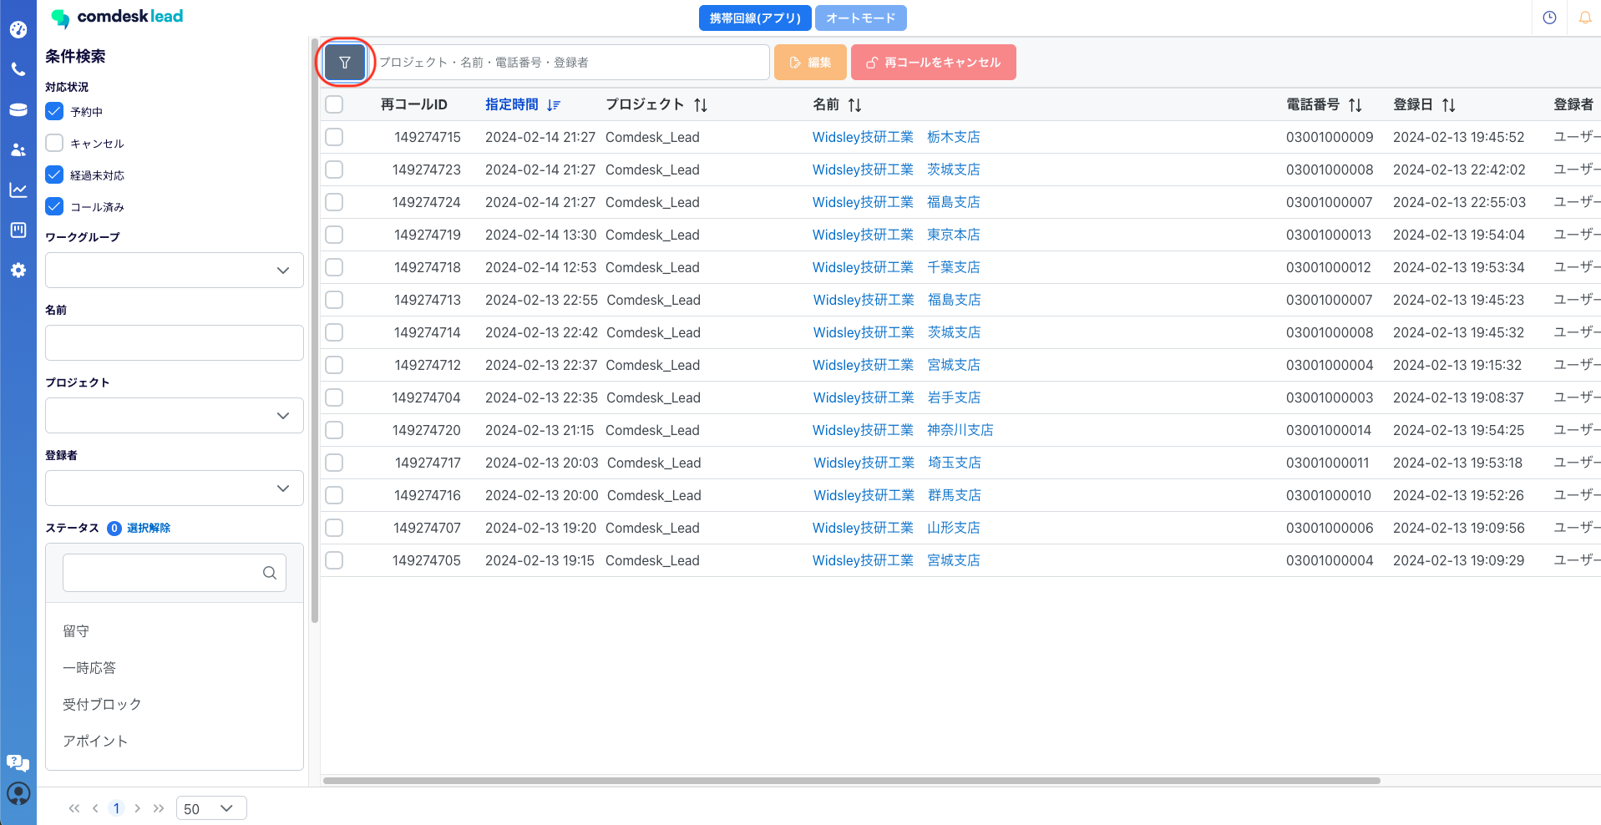1601x825 pixels.
Task: Open the help chat question icon
Action: pos(18,762)
